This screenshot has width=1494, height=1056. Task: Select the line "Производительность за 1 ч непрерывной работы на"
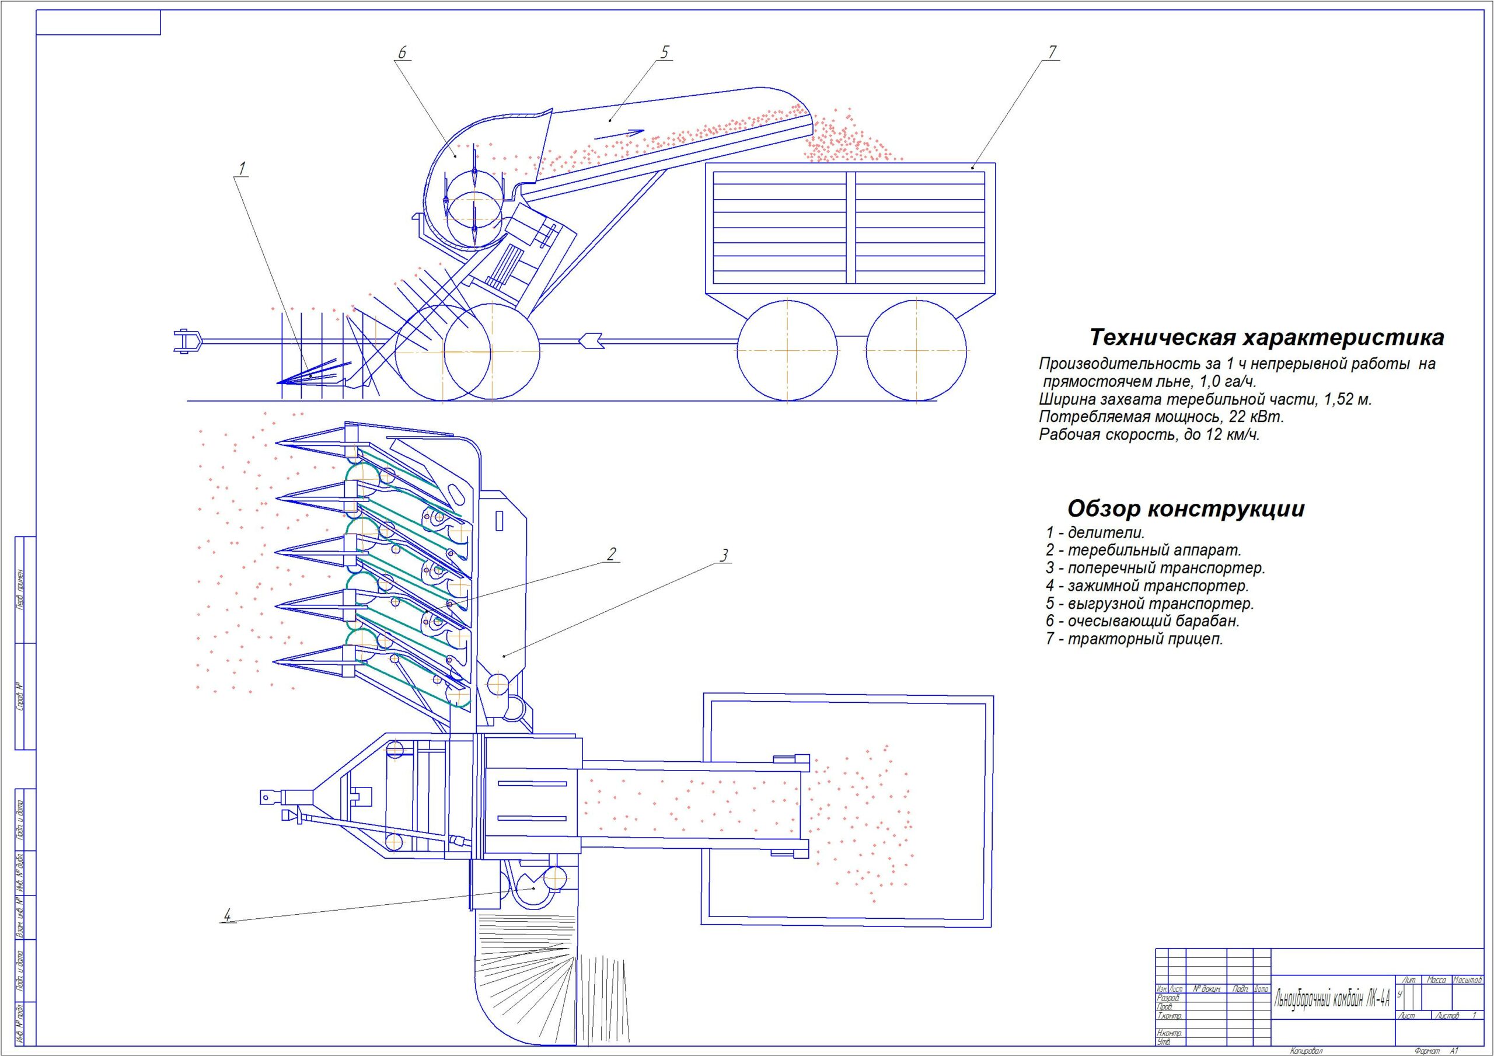coord(1237,364)
